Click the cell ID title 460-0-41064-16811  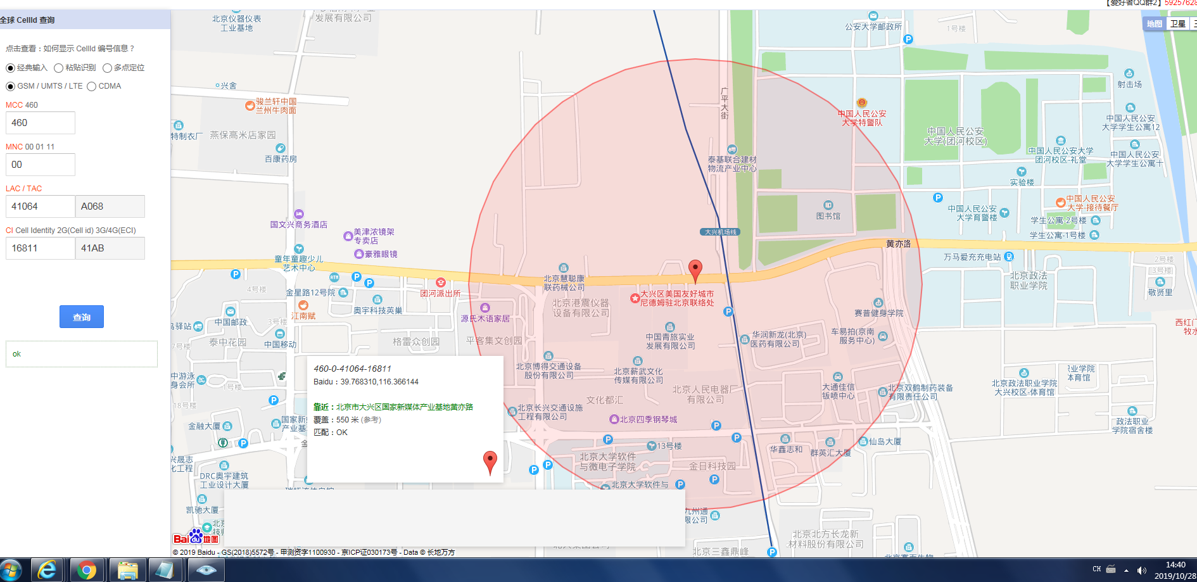(353, 369)
